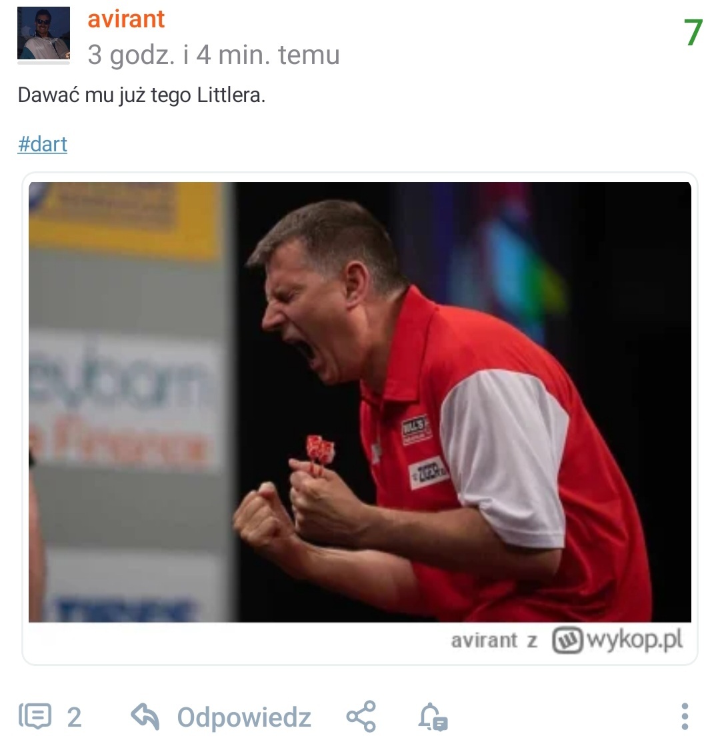
Task: Toggle the notification bell for this post
Action: [433, 717]
